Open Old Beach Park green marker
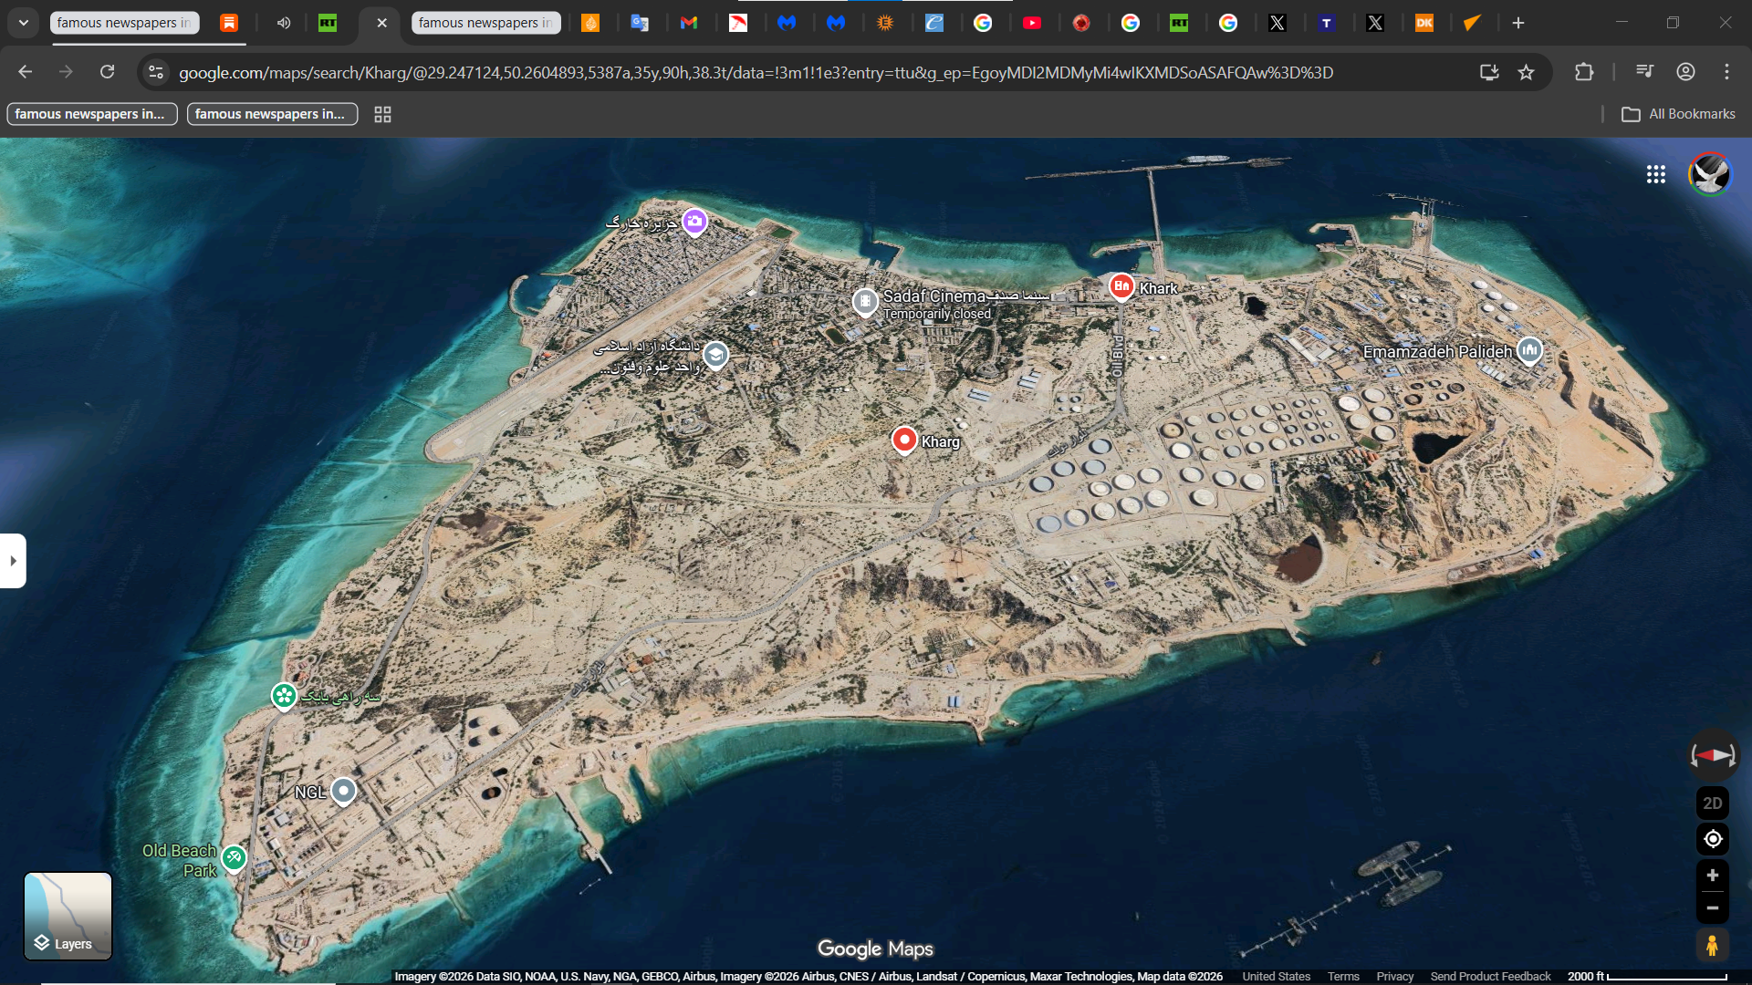 click(234, 857)
